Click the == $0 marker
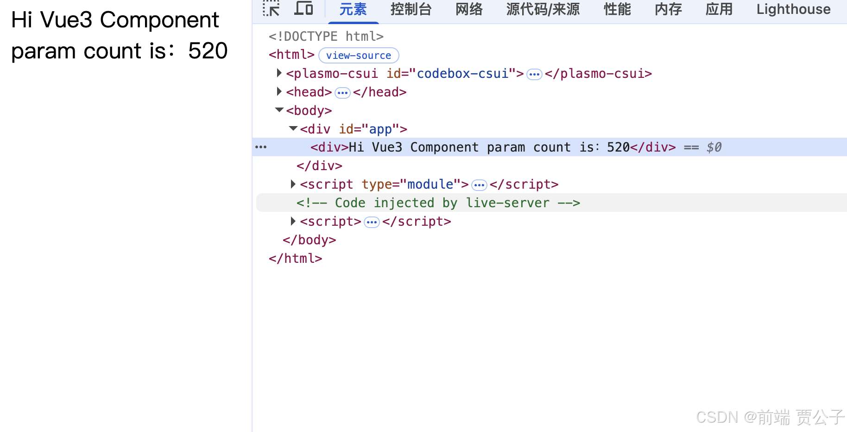Screen dimensions: 847x432 [702, 147]
